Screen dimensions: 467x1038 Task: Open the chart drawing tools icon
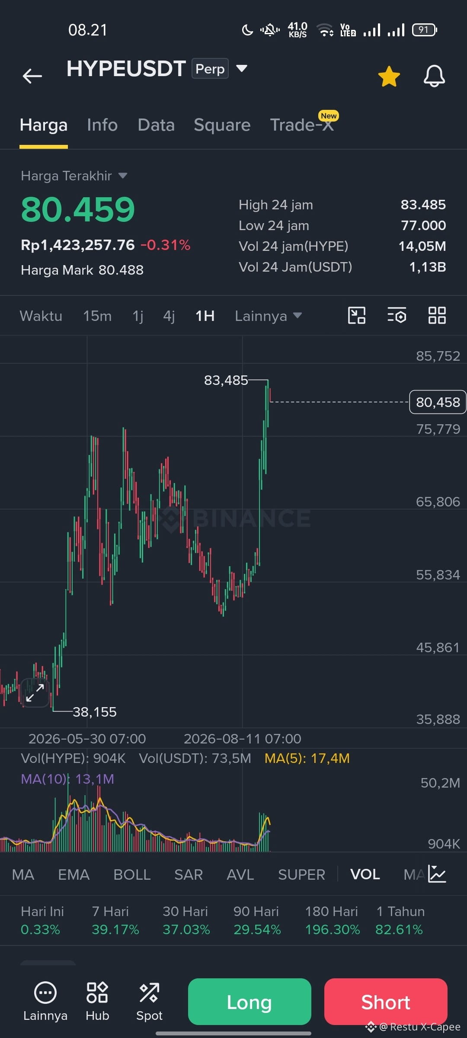click(x=357, y=315)
